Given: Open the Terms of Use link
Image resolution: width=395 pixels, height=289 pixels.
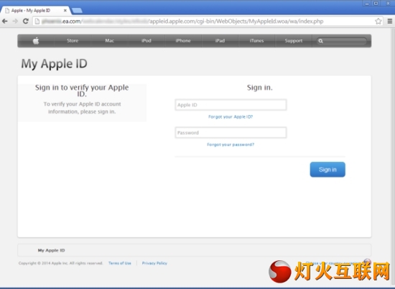Looking at the screenshot, I should click(x=120, y=263).
